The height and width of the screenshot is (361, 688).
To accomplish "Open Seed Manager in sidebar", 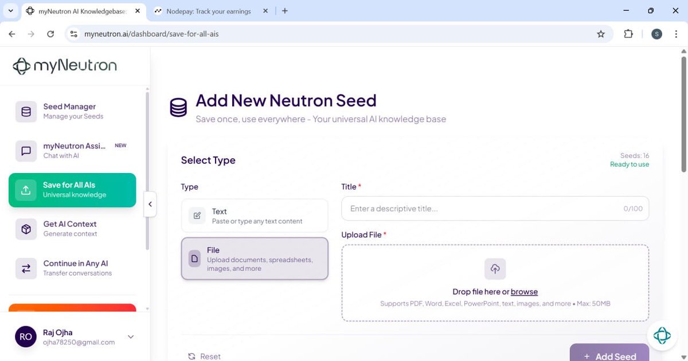I will 72,111.
